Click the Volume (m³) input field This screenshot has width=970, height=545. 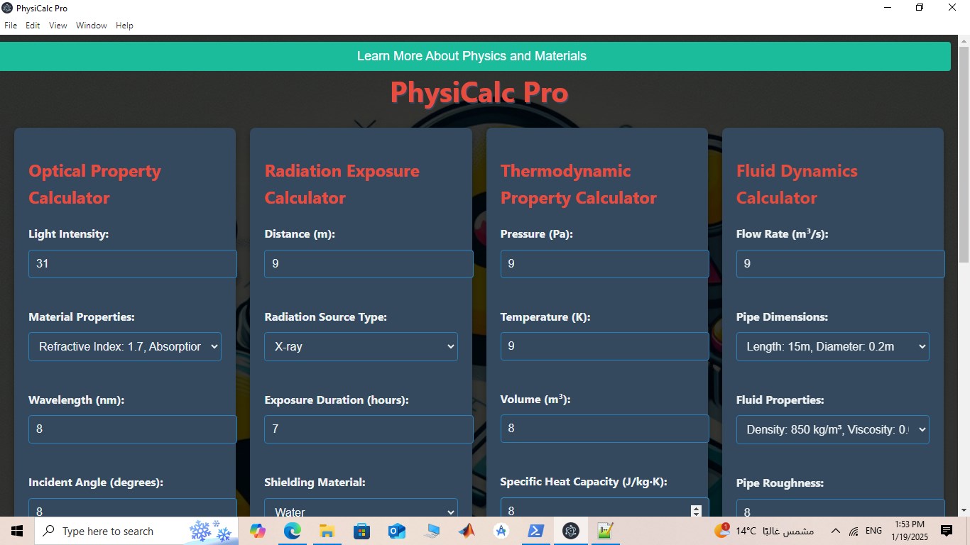[604, 429]
